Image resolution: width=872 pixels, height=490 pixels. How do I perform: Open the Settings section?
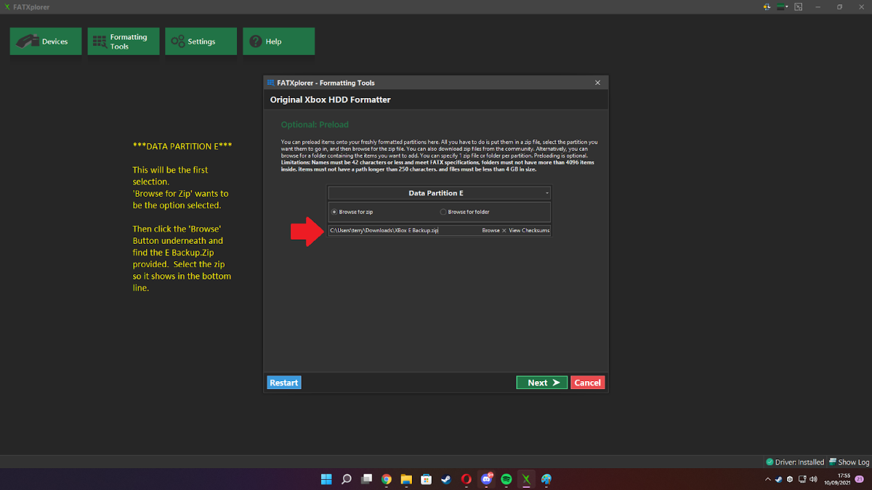(x=201, y=41)
